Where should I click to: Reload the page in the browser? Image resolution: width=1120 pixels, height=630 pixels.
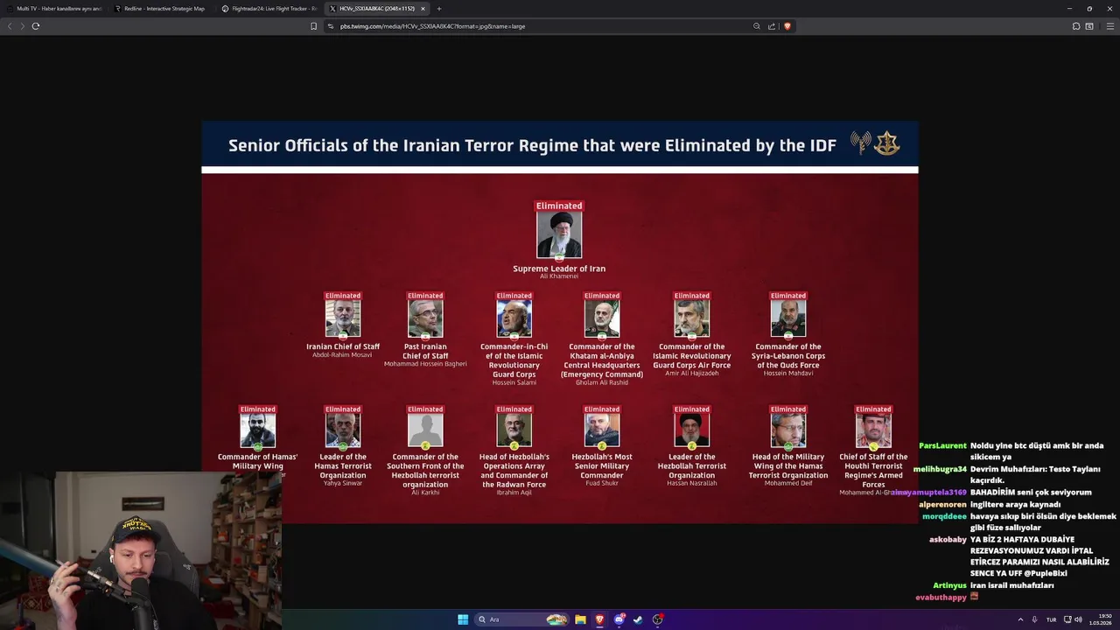pos(36,26)
